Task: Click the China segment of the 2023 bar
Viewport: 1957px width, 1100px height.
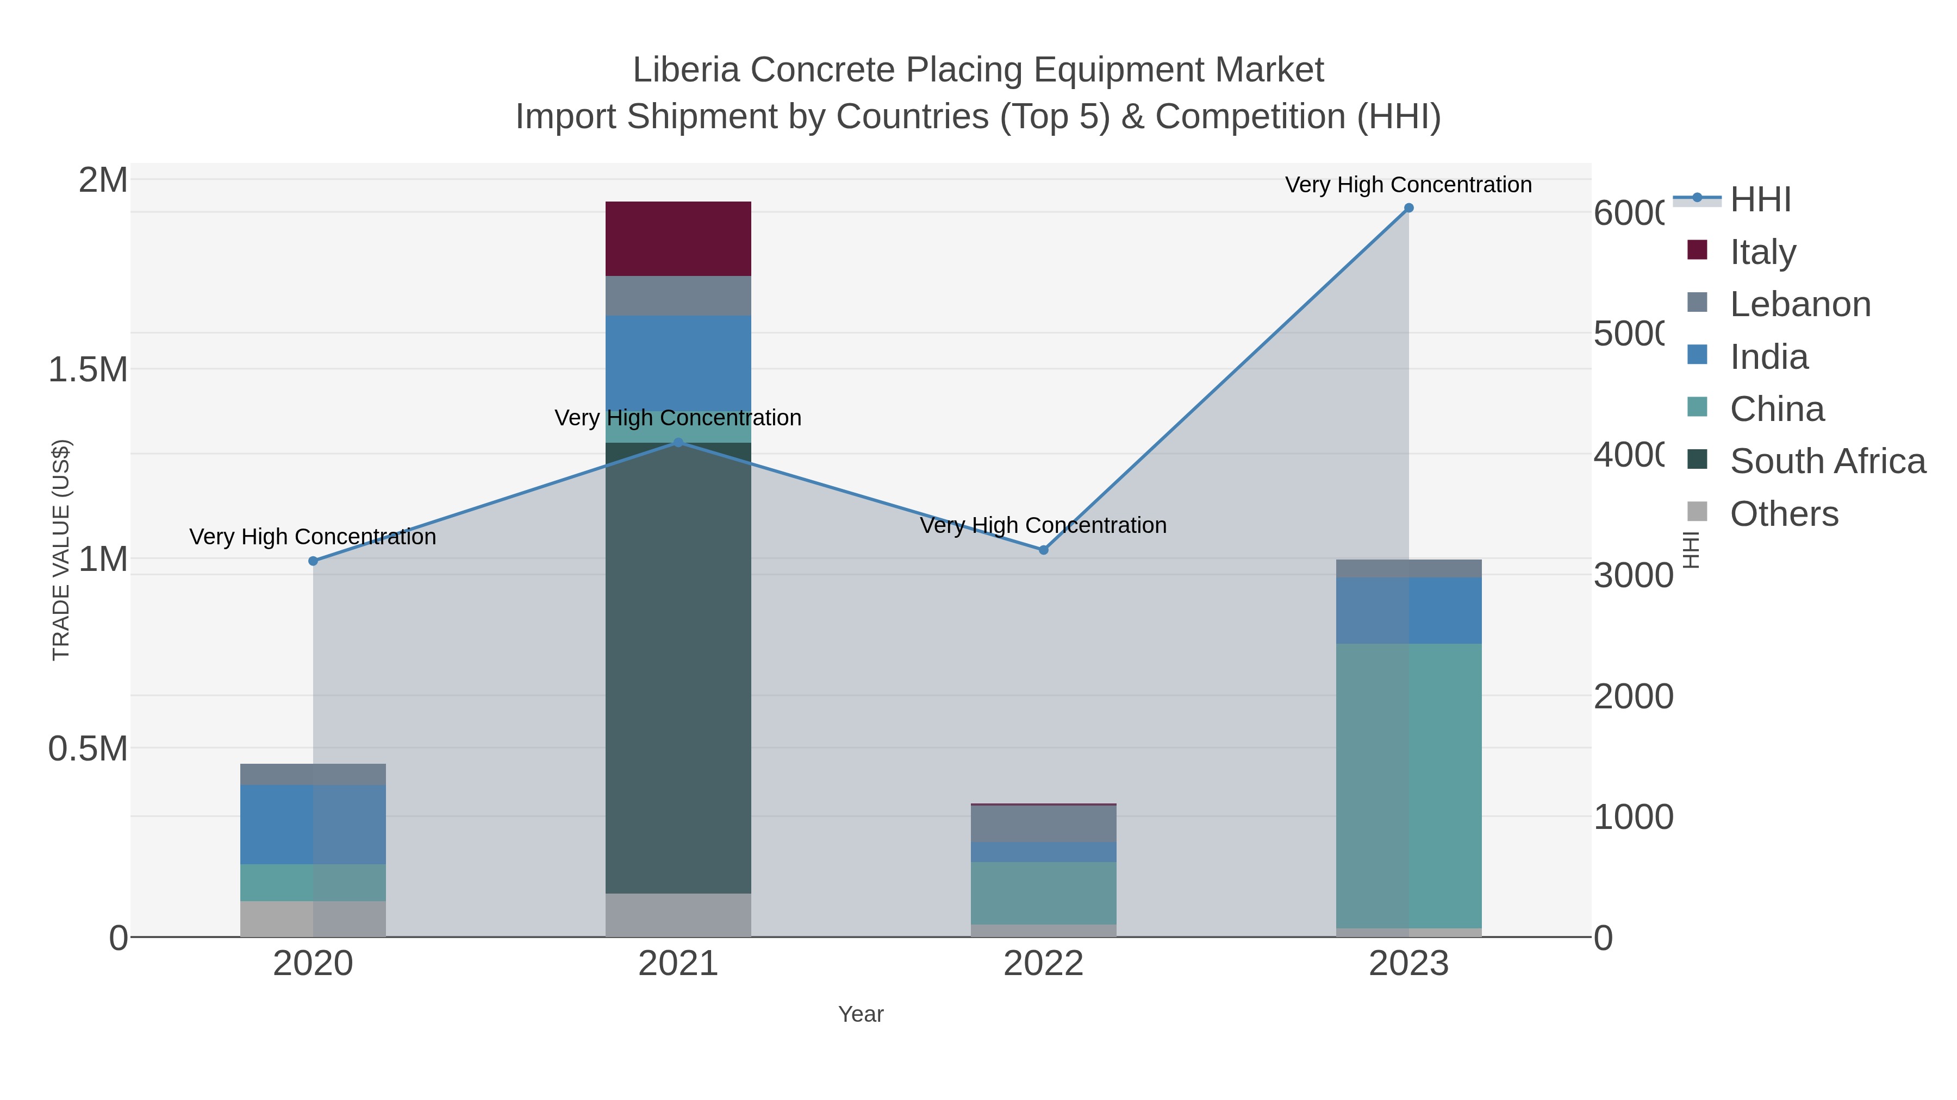Action: point(1408,785)
